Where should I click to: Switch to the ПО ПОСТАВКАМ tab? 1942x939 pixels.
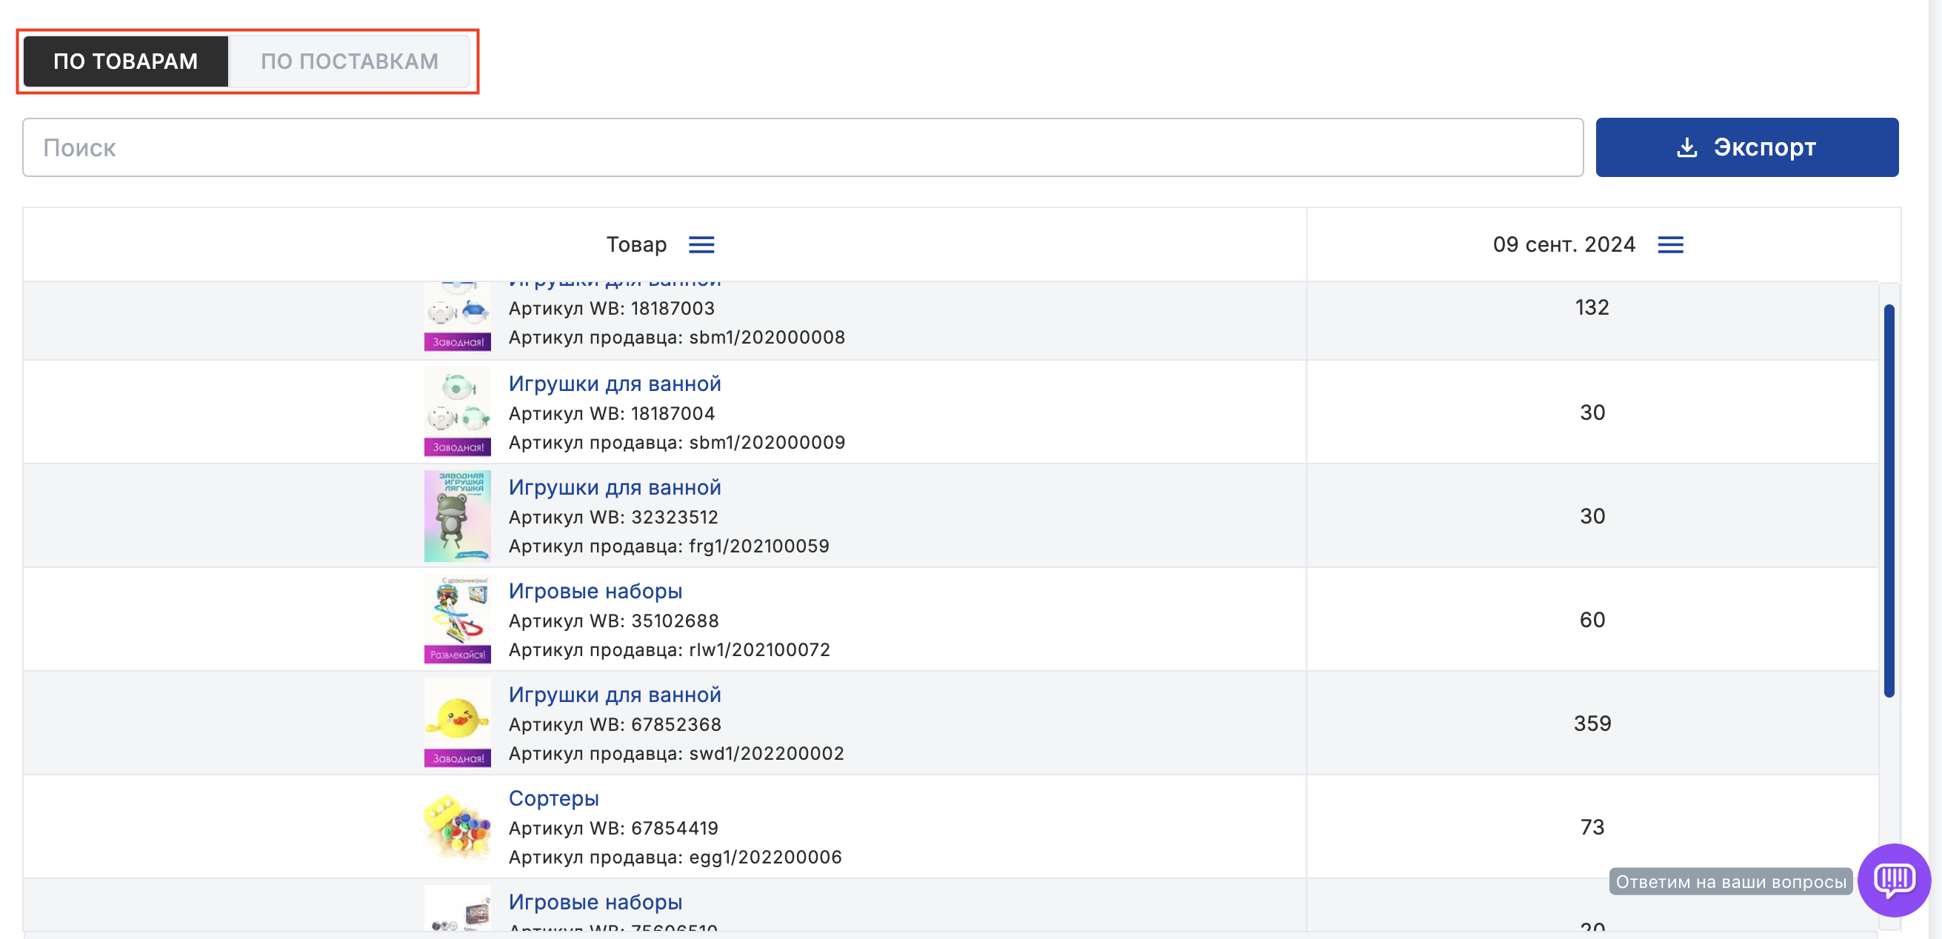[x=349, y=61]
